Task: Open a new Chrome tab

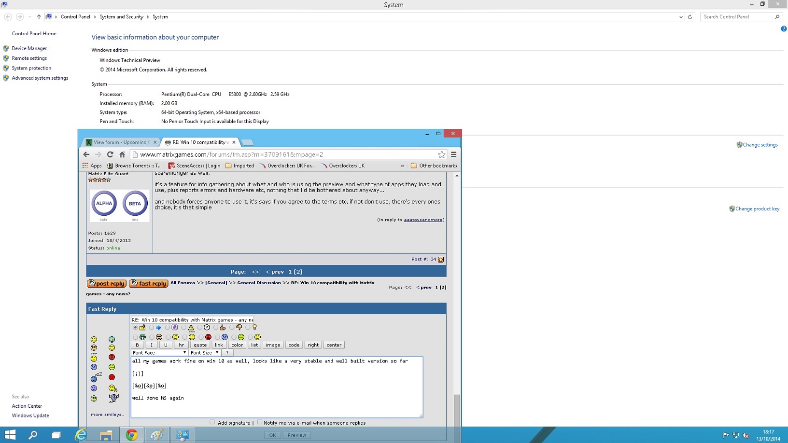Action: 247,142
